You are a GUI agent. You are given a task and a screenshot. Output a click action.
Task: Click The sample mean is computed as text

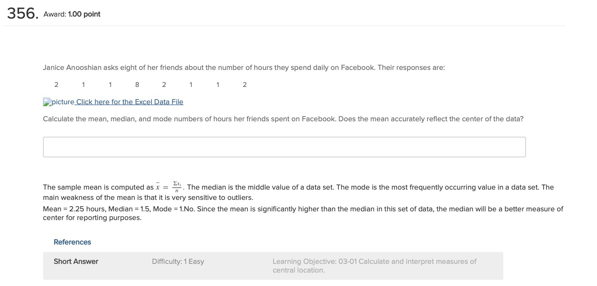[x=98, y=187]
